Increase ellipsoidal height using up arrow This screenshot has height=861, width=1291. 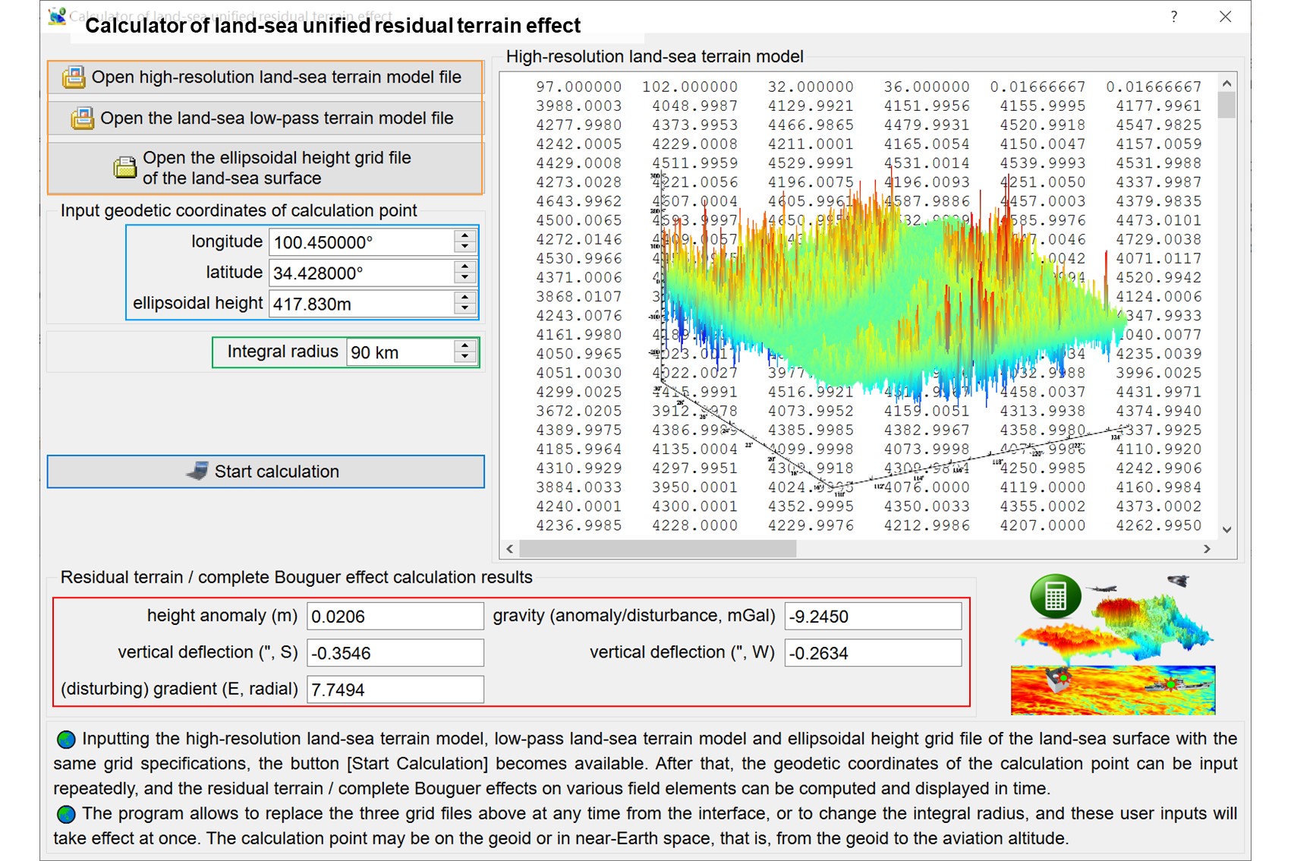[x=465, y=298]
